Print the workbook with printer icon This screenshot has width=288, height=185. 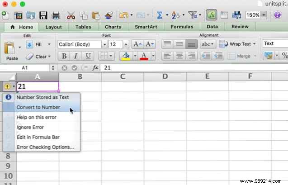pos(56,15)
